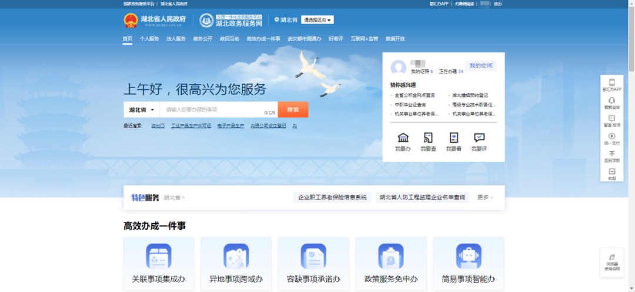Viewport: 635px width, 292px height.
Task: Open the 容缺事项承诺办 document icon
Action: pyautogui.click(x=313, y=256)
